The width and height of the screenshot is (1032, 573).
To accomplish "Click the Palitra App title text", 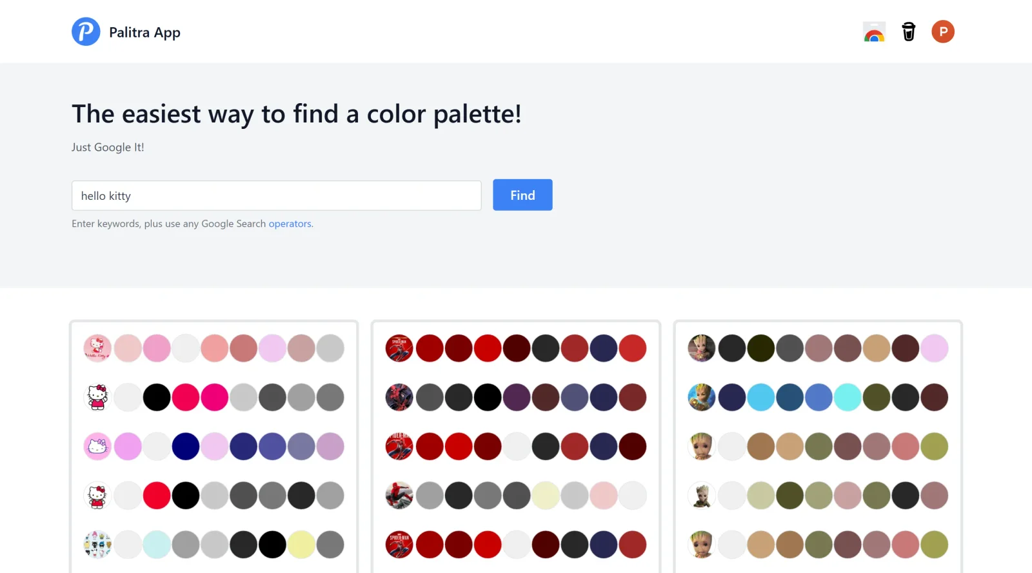I will point(144,32).
